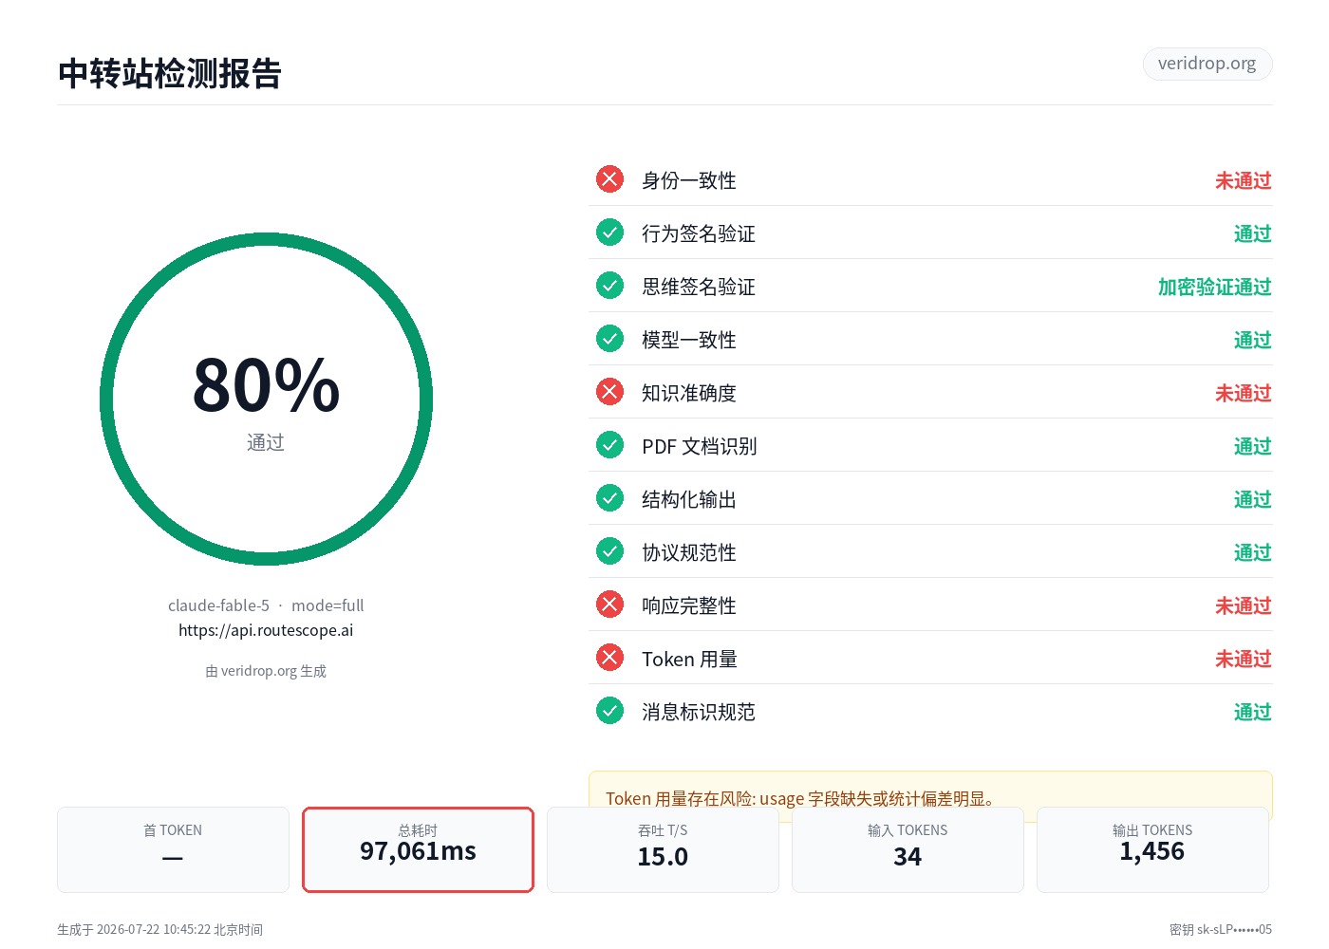1329x949 pixels.
Task: Open the veridrop.org badge at top right
Action: click(x=1207, y=64)
